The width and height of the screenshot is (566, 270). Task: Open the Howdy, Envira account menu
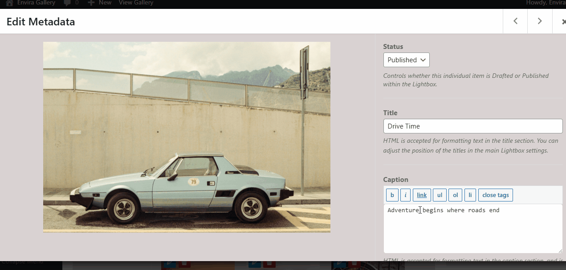(546, 3)
